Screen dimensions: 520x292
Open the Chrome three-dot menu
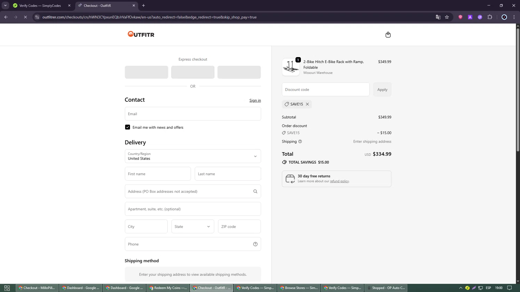pyautogui.click(x=514, y=17)
